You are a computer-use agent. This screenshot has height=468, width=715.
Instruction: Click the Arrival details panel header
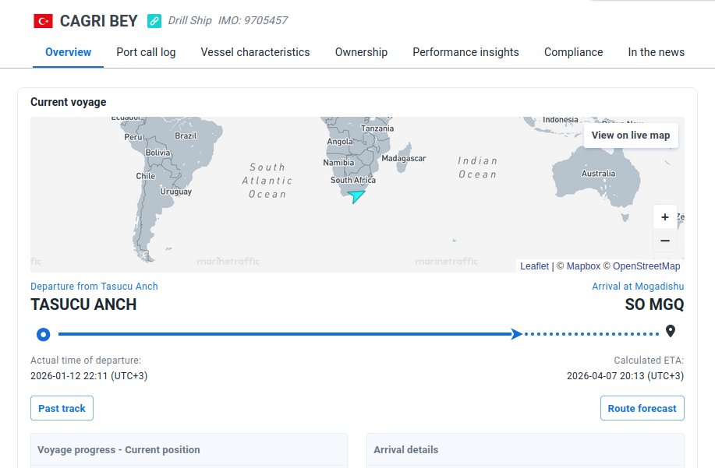[405, 450]
